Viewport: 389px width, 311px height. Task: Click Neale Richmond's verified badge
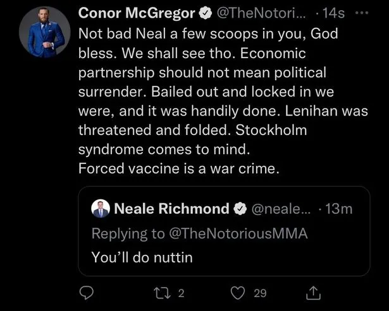(x=240, y=209)
